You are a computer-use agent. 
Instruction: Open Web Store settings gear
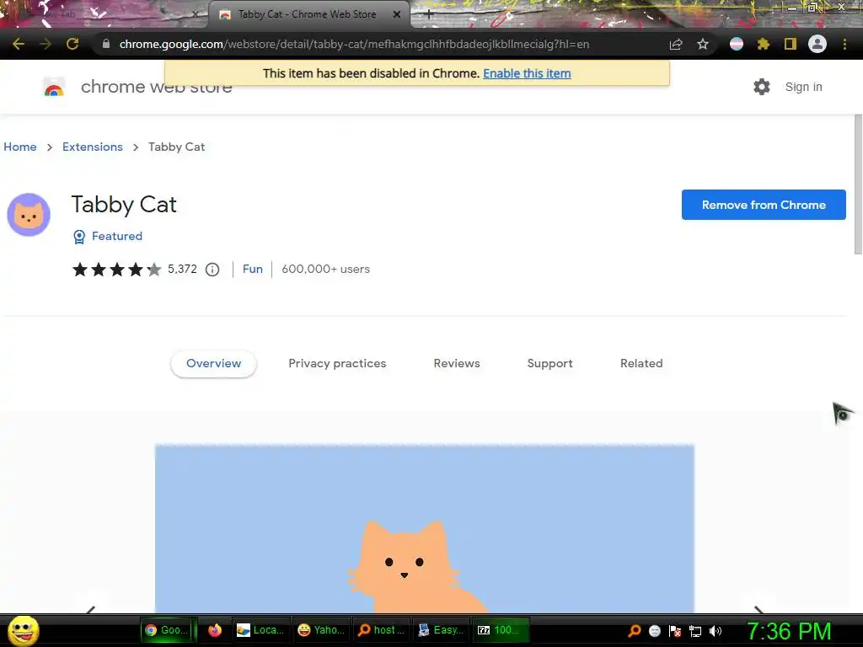(762, 87)
